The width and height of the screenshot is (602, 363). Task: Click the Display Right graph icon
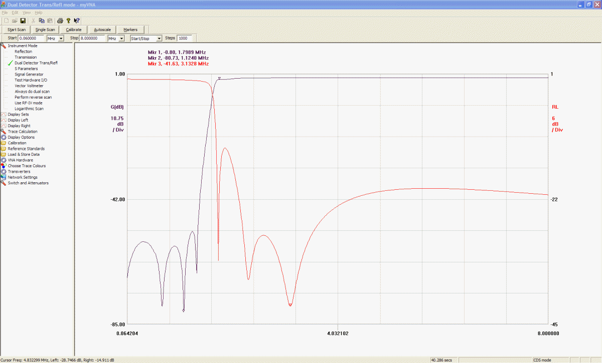[x=4, y=126]
